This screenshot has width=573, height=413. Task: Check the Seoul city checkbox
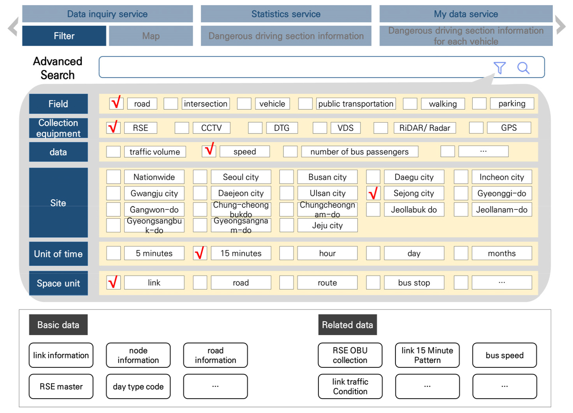(200, 177)
